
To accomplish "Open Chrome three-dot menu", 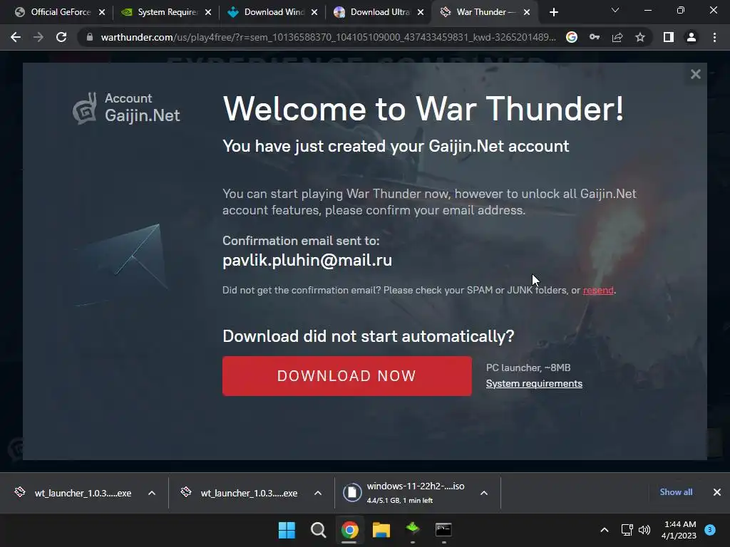I will [x=714, y=37].
